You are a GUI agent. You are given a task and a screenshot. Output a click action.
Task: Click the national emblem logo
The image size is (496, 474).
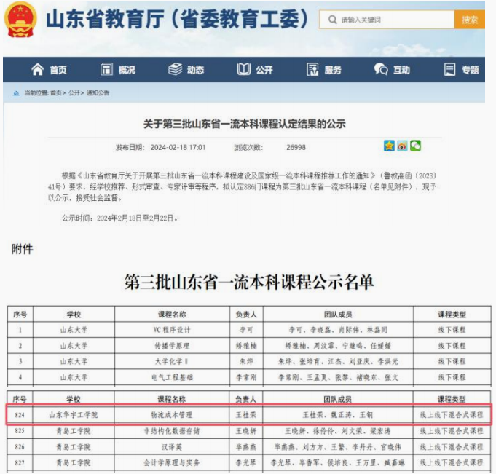click(20, 20)
